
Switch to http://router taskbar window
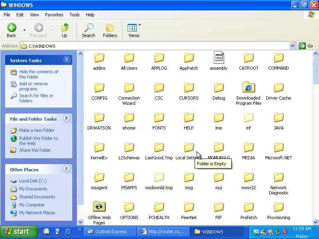point(163,232)
